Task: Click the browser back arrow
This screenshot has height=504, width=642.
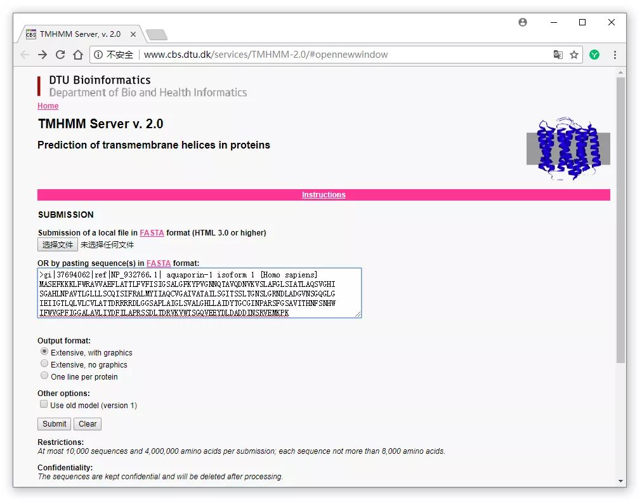Action: (25, 55)
